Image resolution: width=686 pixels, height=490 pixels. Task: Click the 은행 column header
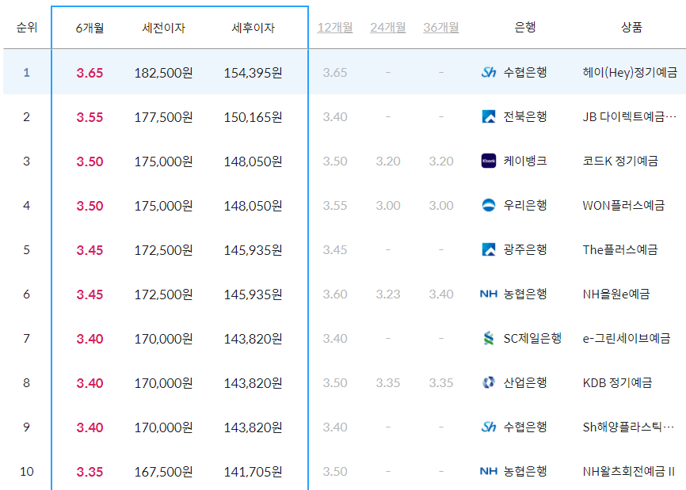click(x=525, y=27)
